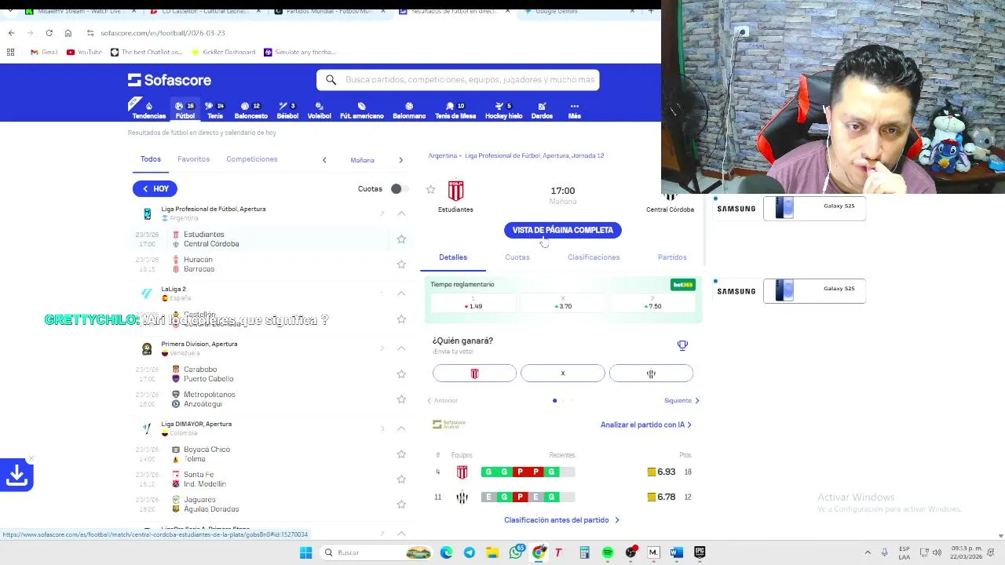The image size is (1005, 565).
Task: Collapse the Primera Division Apertura section
Action: (401, 348)
